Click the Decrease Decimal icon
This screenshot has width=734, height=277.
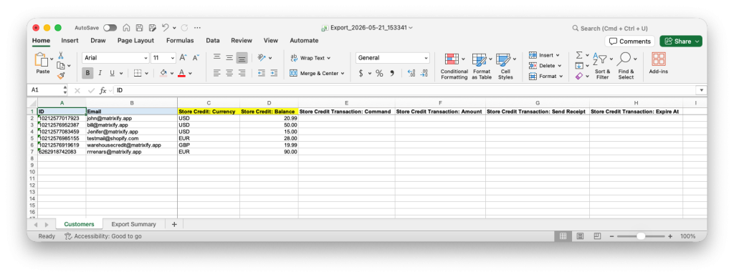tap(424, 73)
